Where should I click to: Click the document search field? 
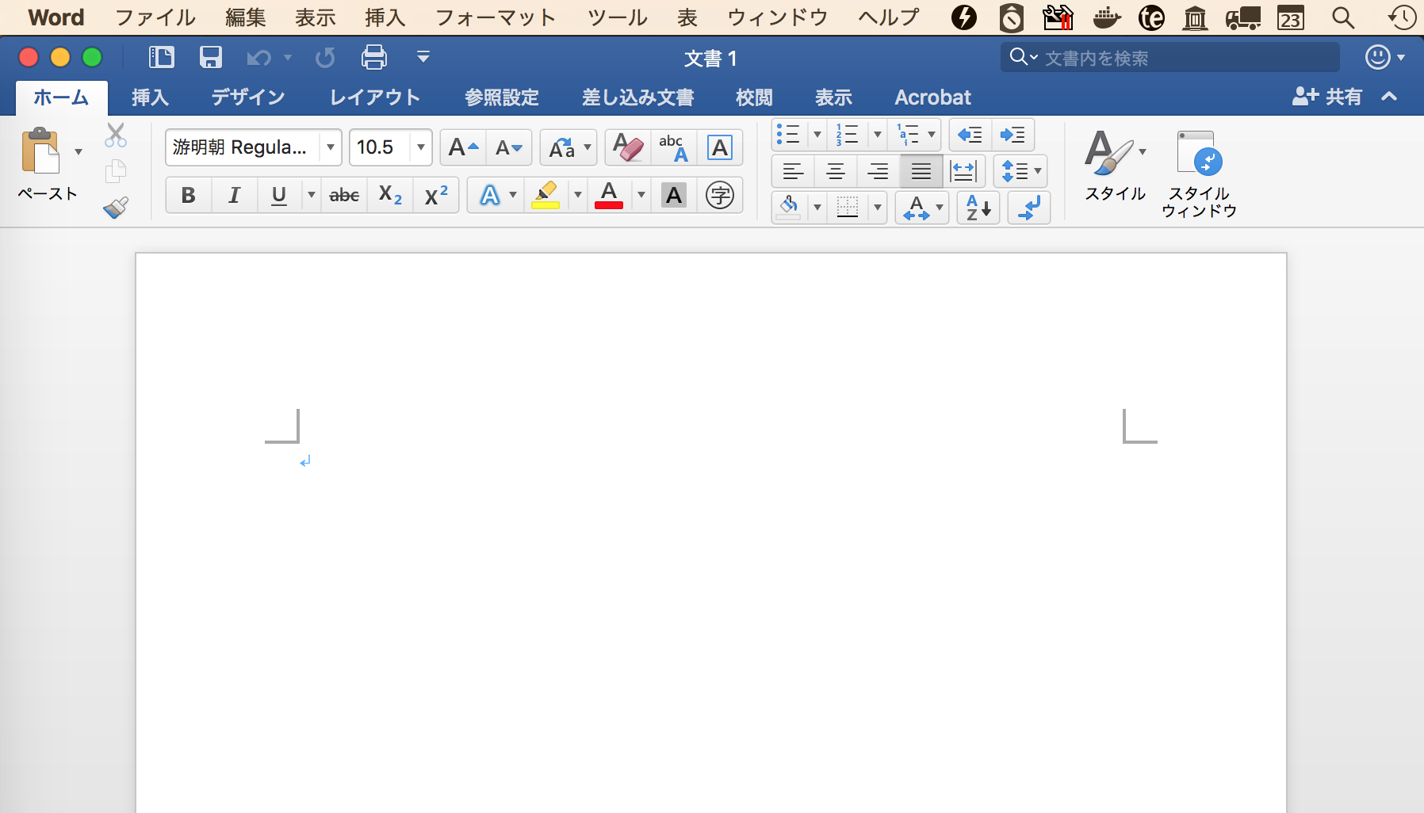point(1181,58)
